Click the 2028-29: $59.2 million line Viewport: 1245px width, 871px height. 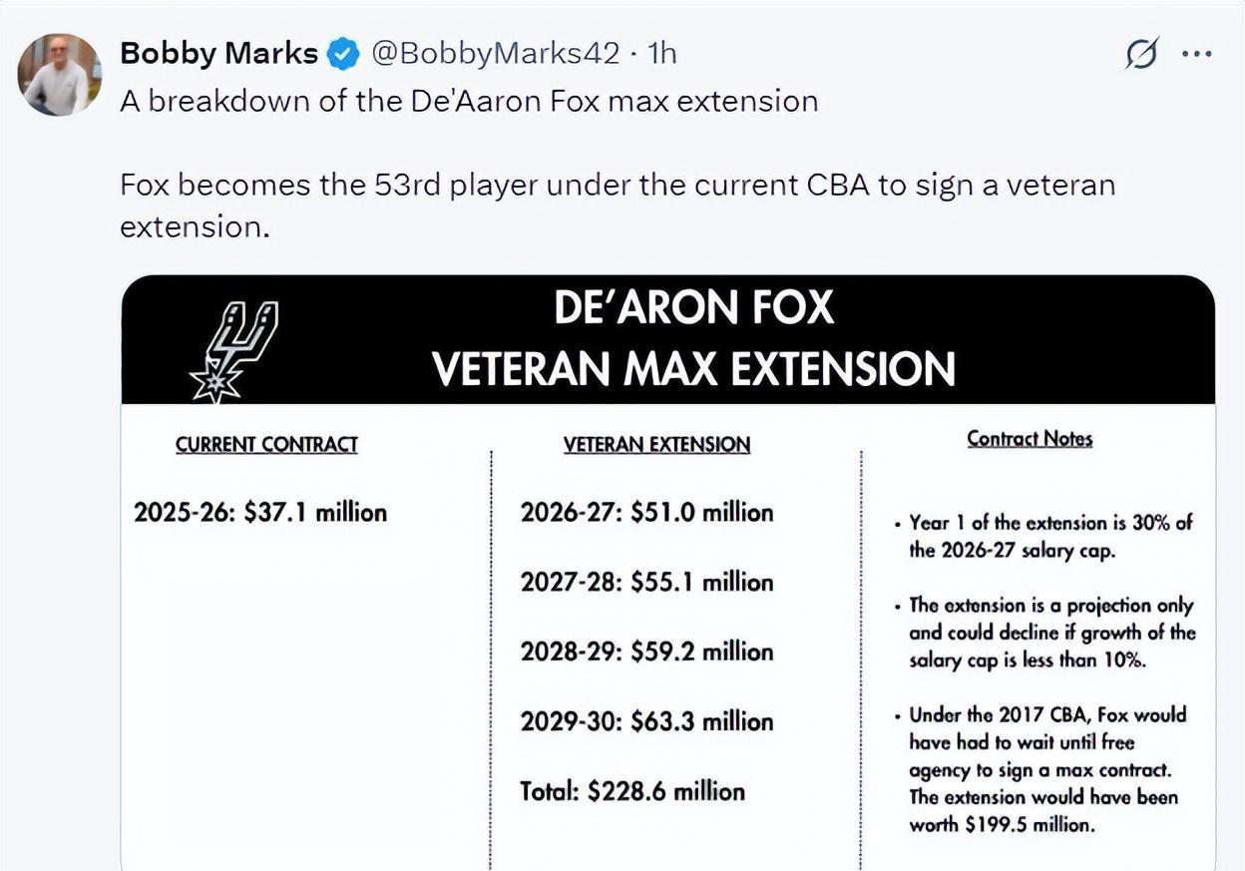[646, 653]
